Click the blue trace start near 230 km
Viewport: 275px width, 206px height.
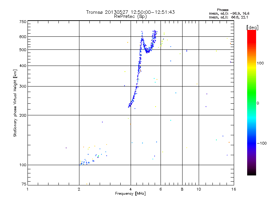[x=130, y=106]
